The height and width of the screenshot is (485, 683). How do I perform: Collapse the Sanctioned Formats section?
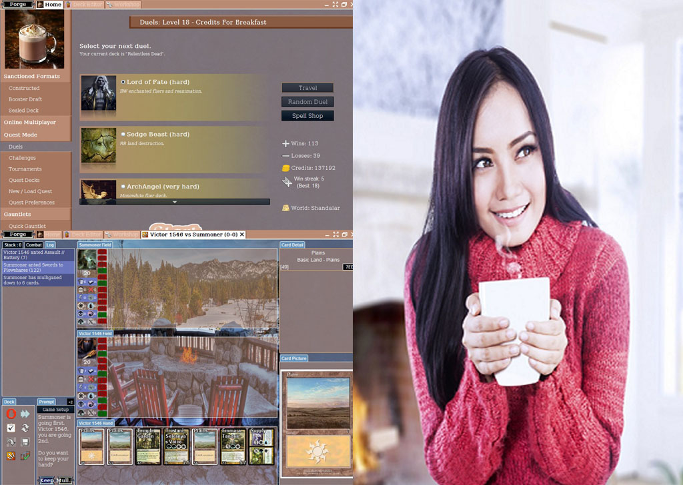[x=32, y=77]
